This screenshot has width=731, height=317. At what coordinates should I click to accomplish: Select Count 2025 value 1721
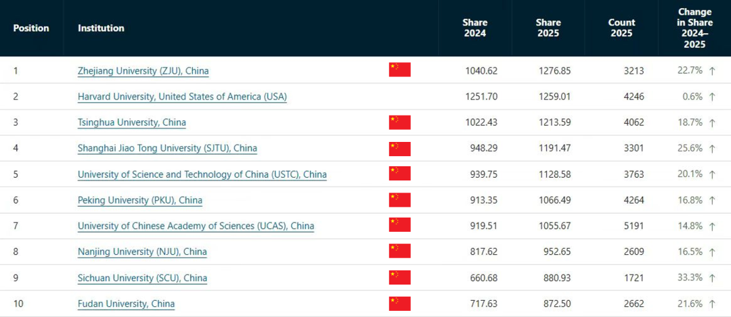click(634, 278)
